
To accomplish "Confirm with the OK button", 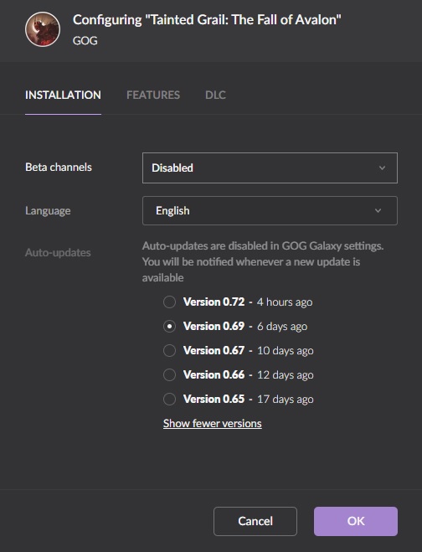I will pos(356,521).
